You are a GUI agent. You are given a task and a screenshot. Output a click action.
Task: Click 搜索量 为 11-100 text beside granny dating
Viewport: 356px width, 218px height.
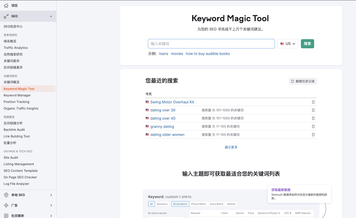221,126
